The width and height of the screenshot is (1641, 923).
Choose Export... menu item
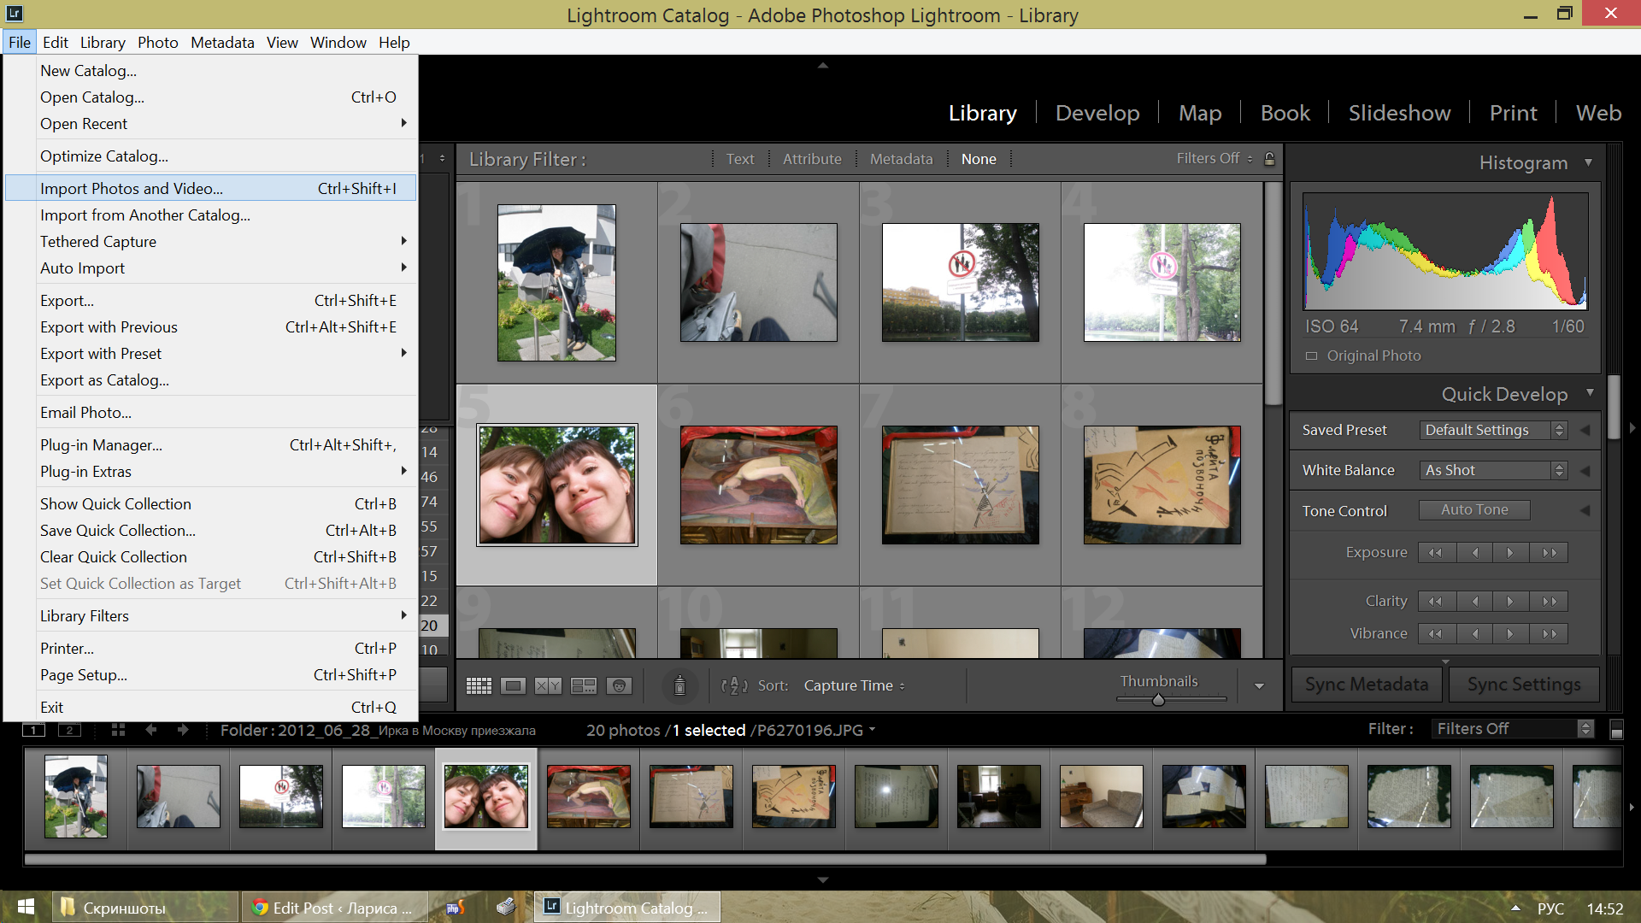click(x=210, y=301)
